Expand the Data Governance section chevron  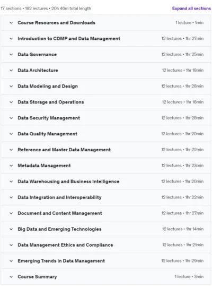(11, 55)
